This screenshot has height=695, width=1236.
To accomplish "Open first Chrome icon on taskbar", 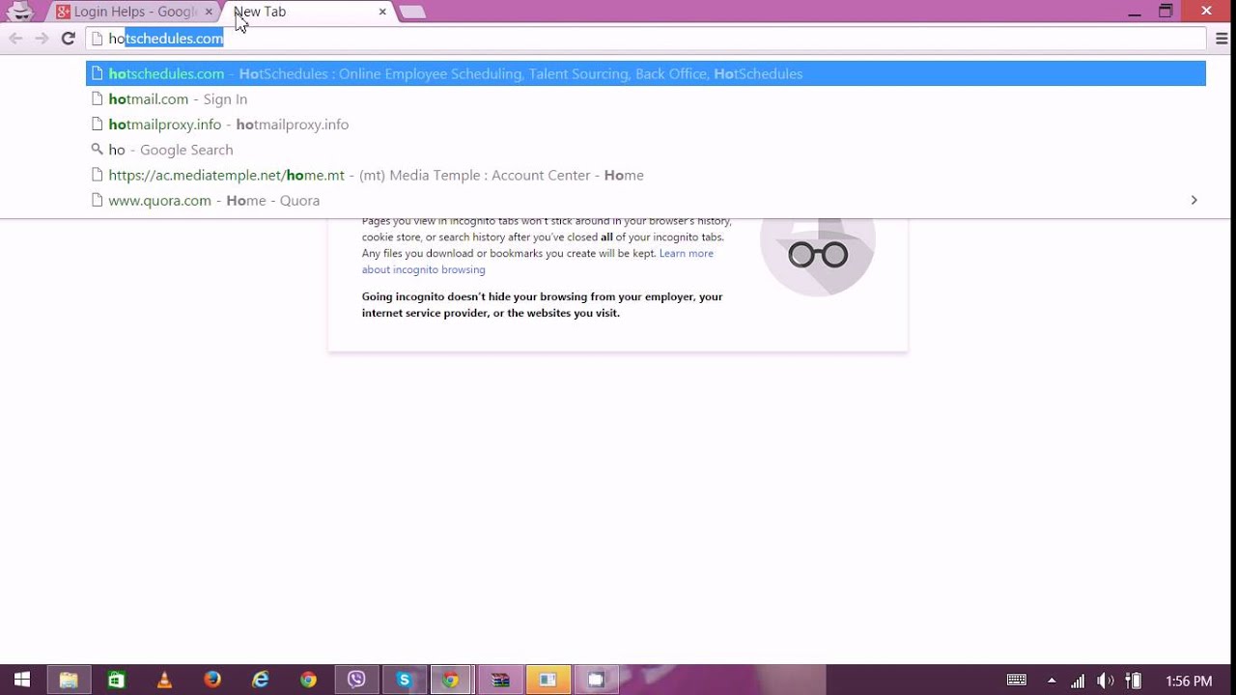I will [x=308, y=680].
